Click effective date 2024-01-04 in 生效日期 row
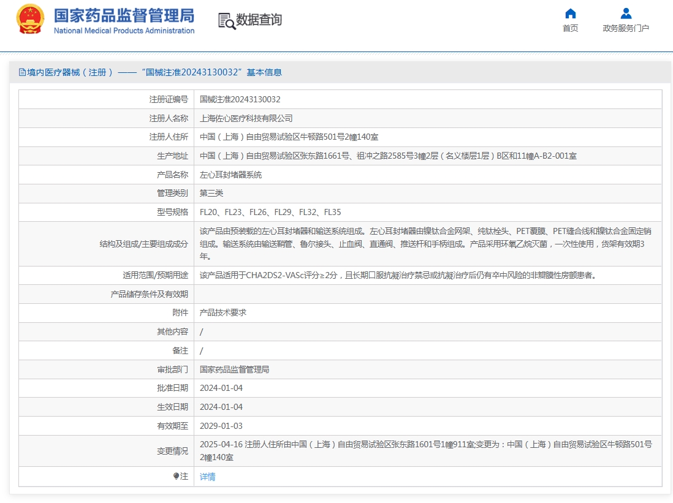 [221, 407]
